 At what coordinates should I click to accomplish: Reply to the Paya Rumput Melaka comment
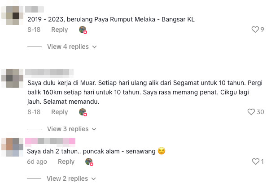pyautogui.click(x=60, y=30)
